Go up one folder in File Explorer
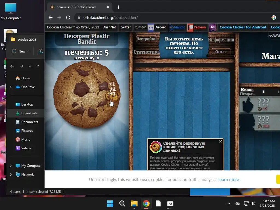The width and height of the screenshot is (280, 210). pos(38,66)
